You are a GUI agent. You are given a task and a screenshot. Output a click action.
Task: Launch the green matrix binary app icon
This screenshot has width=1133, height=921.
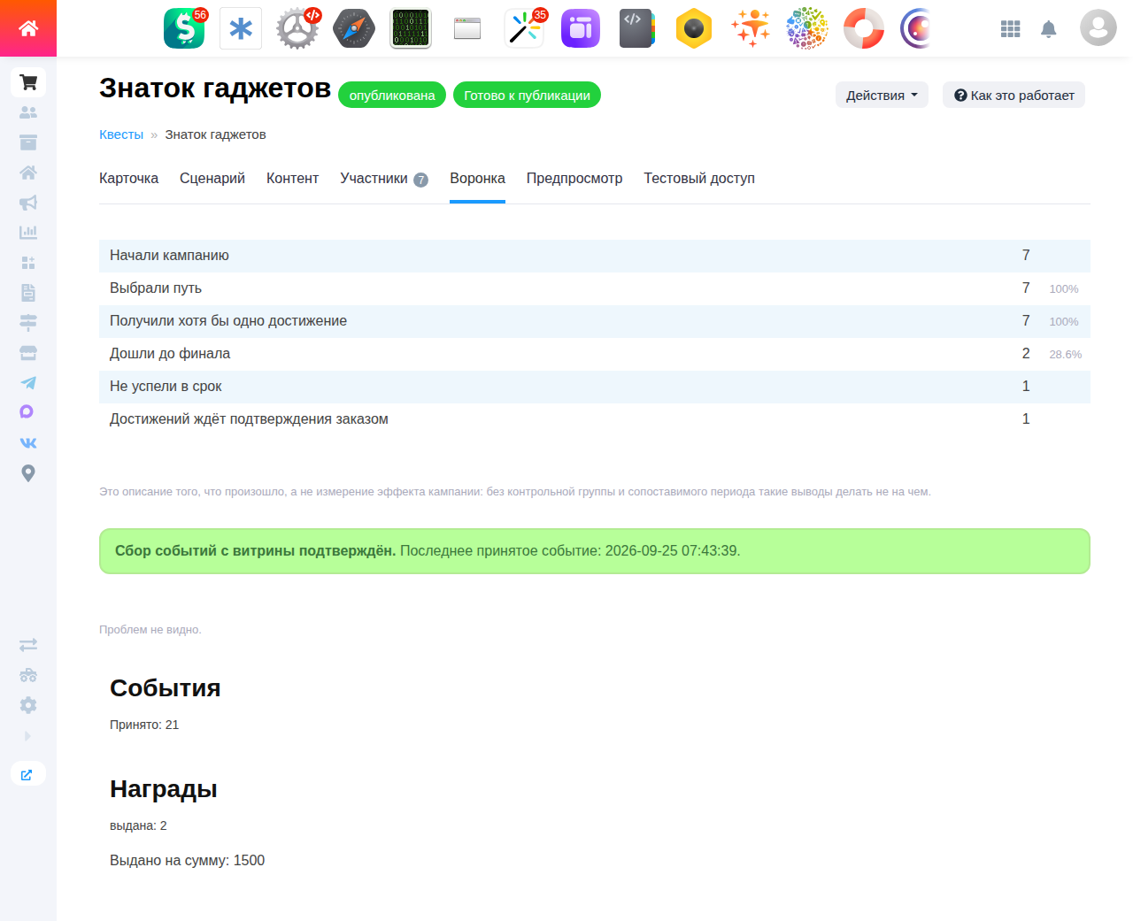click(x=411, y=28)
